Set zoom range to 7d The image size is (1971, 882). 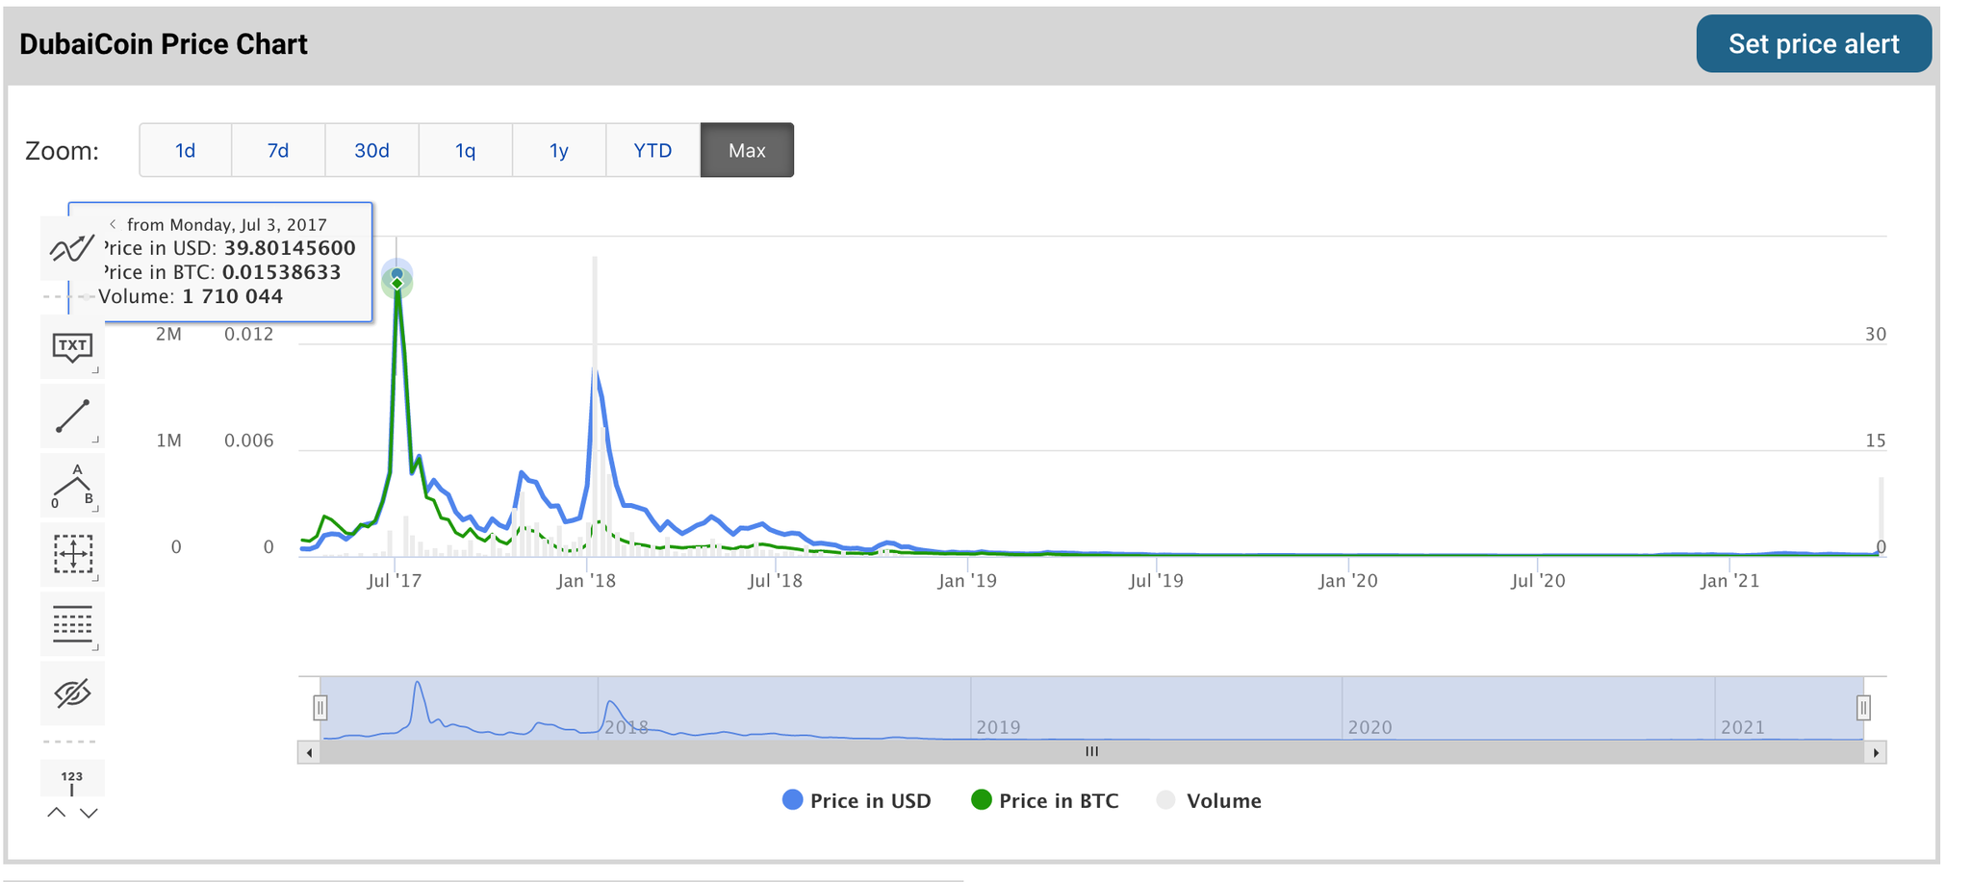pyautogui.click(x=278, y=150)
